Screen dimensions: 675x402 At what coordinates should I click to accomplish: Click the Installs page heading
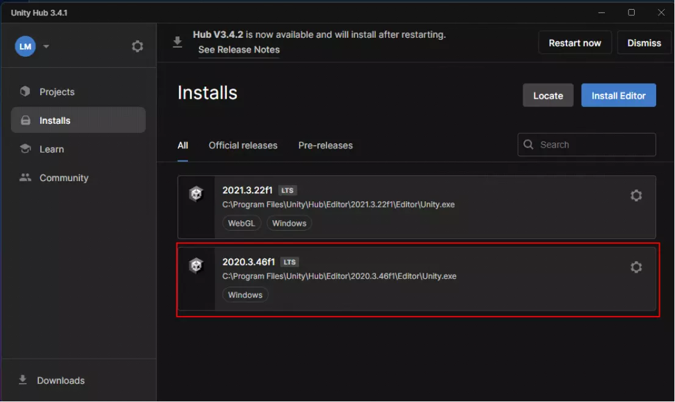point(208,93)
